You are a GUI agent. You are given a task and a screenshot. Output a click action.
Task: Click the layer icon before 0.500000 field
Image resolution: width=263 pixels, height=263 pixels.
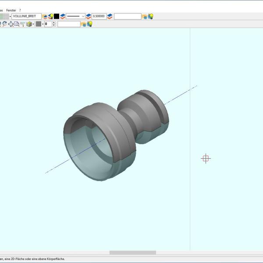pyautogui.click(x=89, y=17)
